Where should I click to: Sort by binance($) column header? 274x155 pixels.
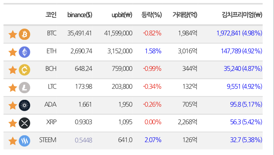(80, 15)
